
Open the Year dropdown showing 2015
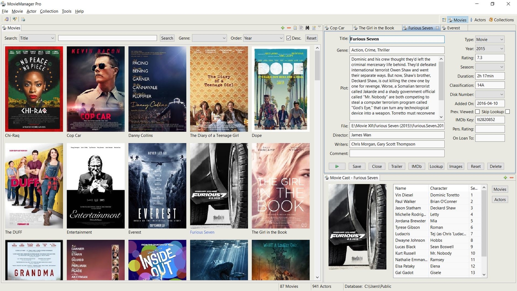click(490, 48)
